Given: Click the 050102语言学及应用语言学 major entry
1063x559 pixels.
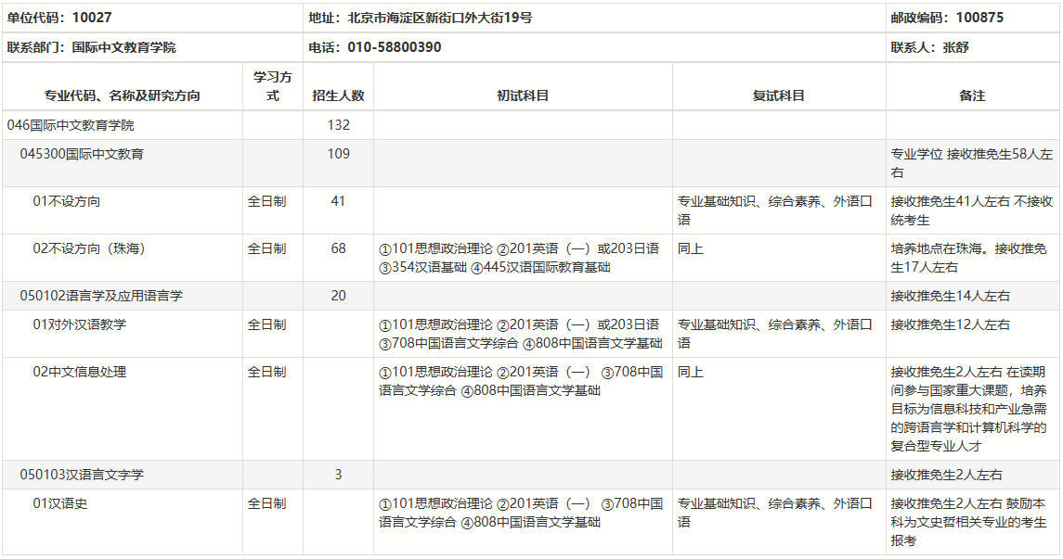Looking at the screenshot, I should point(101,296).
